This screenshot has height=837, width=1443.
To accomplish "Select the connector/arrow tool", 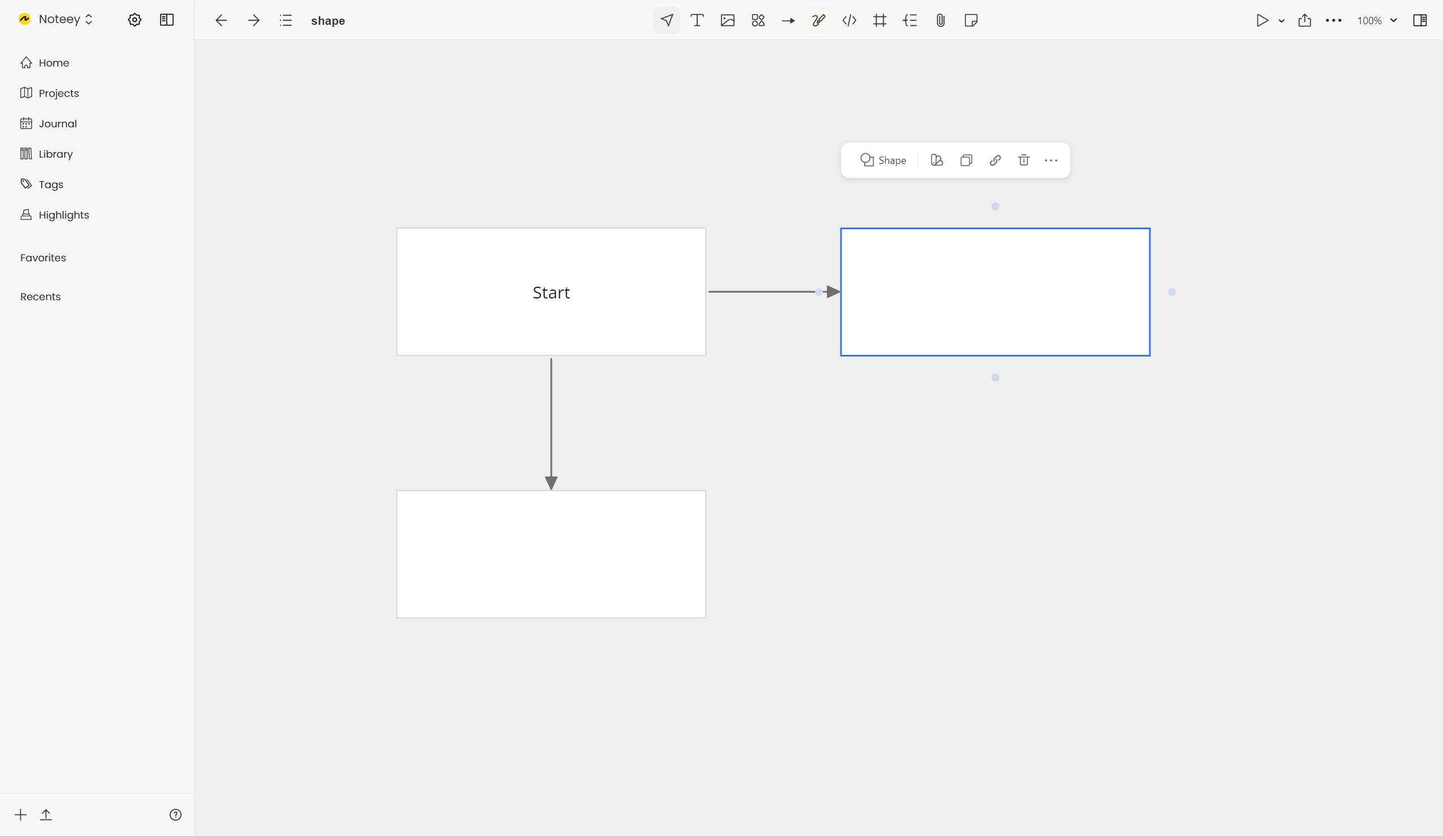I will tap(788, 20).
